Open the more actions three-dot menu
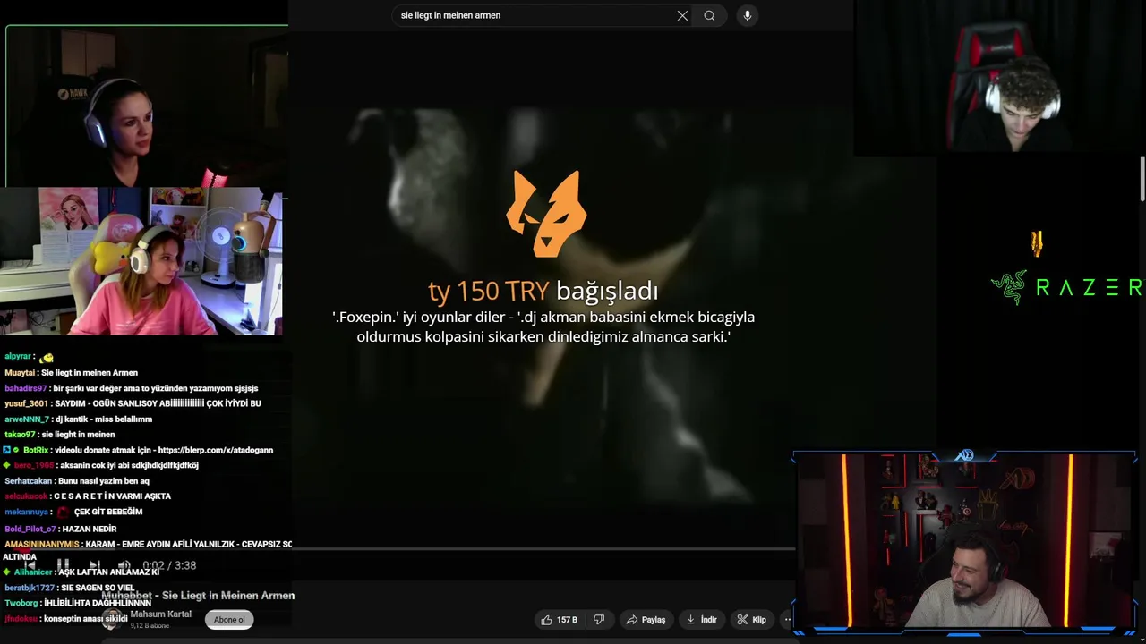The image size is (1146, 644). point(788,620)
